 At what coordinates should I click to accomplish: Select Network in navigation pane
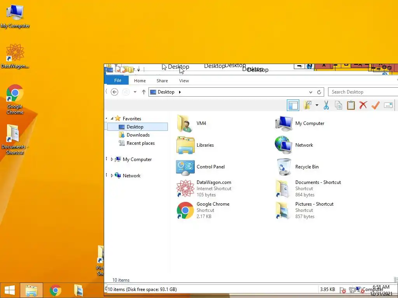(x=131, y=176)
